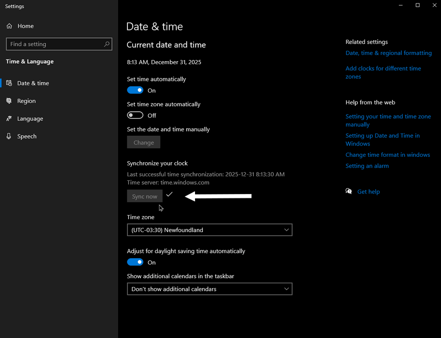The image size is (441, 338).
Task: Go to Language settings page
Action: click(x=30, y=119)
